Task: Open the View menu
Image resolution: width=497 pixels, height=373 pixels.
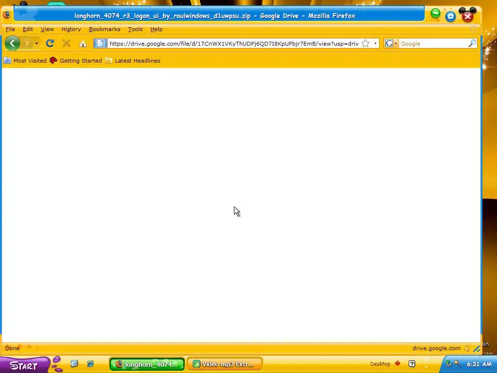Action: pos(47,29)
